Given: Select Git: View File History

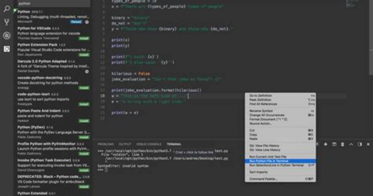Looking at the screenshot, I should 280,146.
